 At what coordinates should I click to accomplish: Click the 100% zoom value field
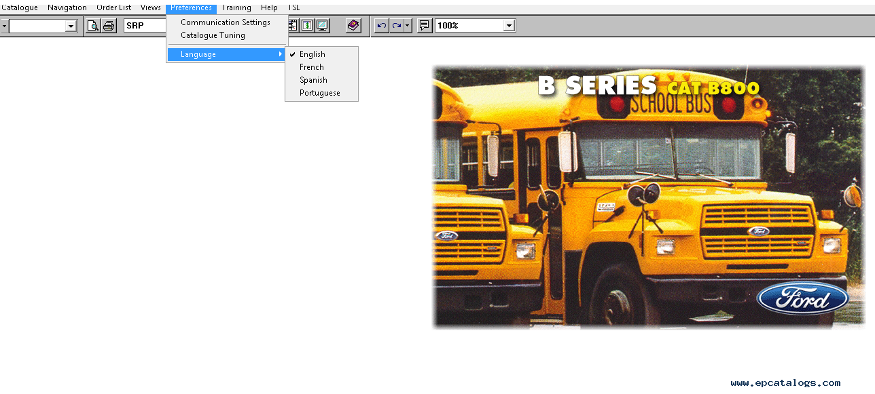pos(469,26)
